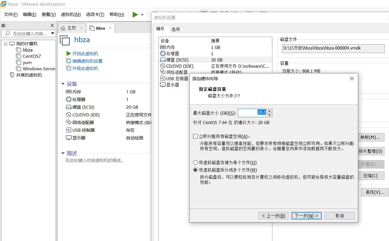
Task: Open the dropdown arrow beside the play icon
Action: (142, 15)
